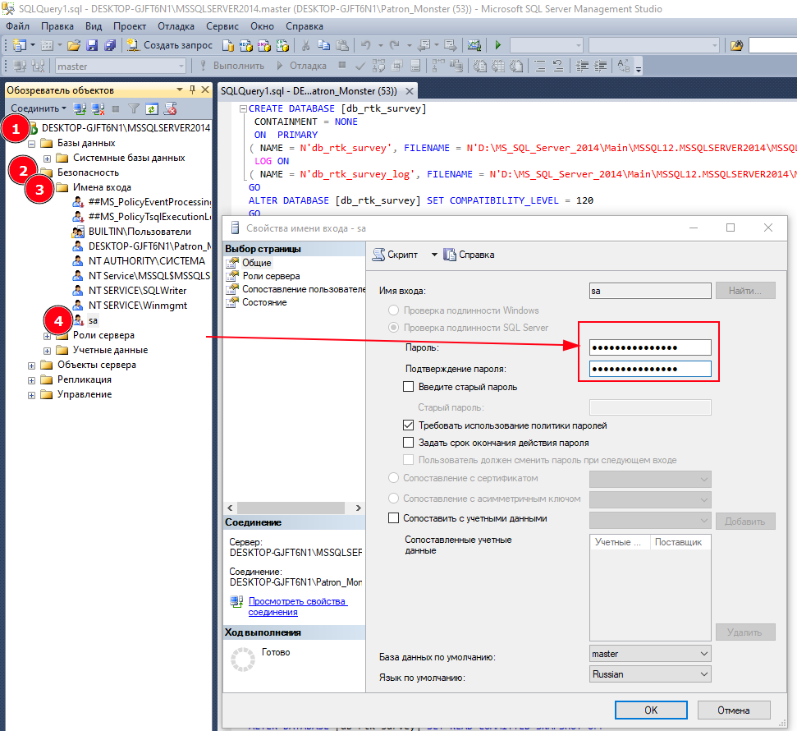Uncheck 'Требовать использование политики паролей'
Image resolution: width=797 pixels, height=731 pixels.
pos(408,425)
